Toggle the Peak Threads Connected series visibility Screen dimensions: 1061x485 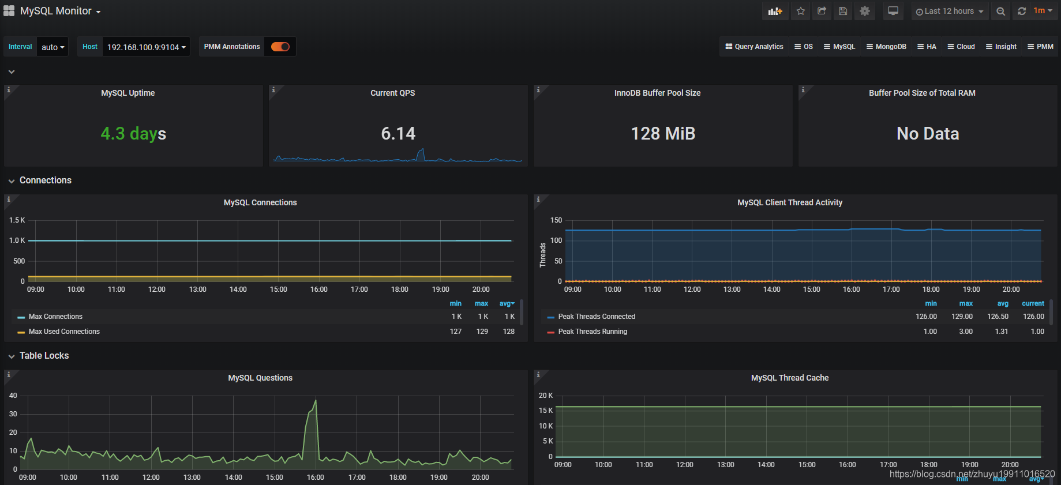click(x=597, y=317)
